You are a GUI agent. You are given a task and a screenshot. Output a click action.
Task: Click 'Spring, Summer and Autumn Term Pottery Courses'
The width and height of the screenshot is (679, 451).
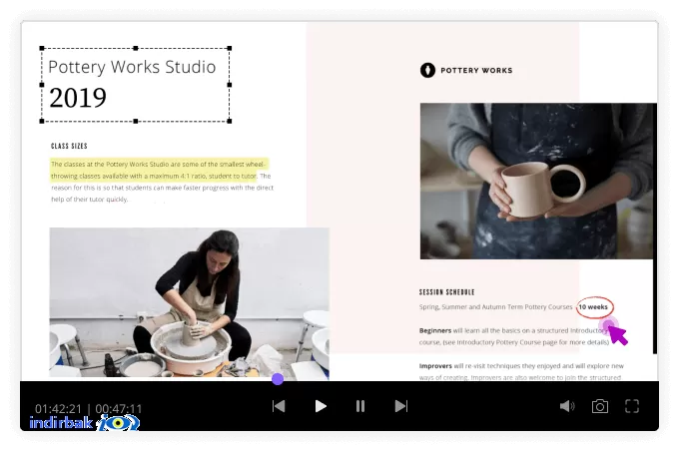pos(496,307)
